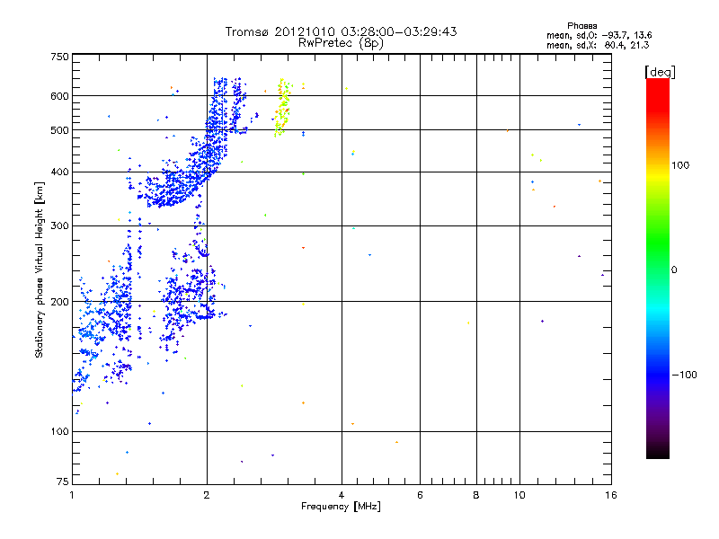Select the 'RwPretec (8p)' subtitle text
Viewport: 719px width, 539px height.
point(341,43)
